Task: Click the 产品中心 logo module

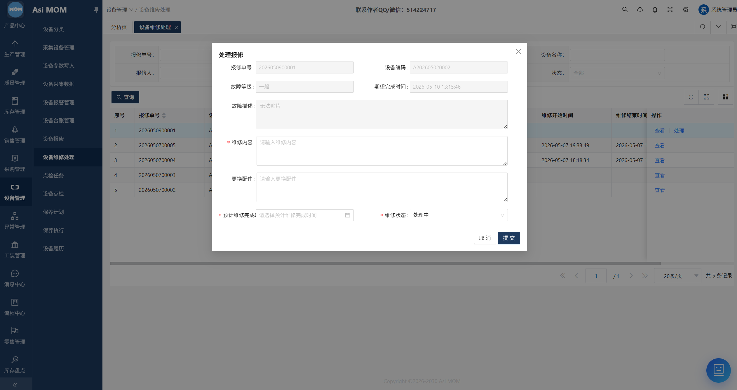Action: pyautogui.click(x=15, y=15)
